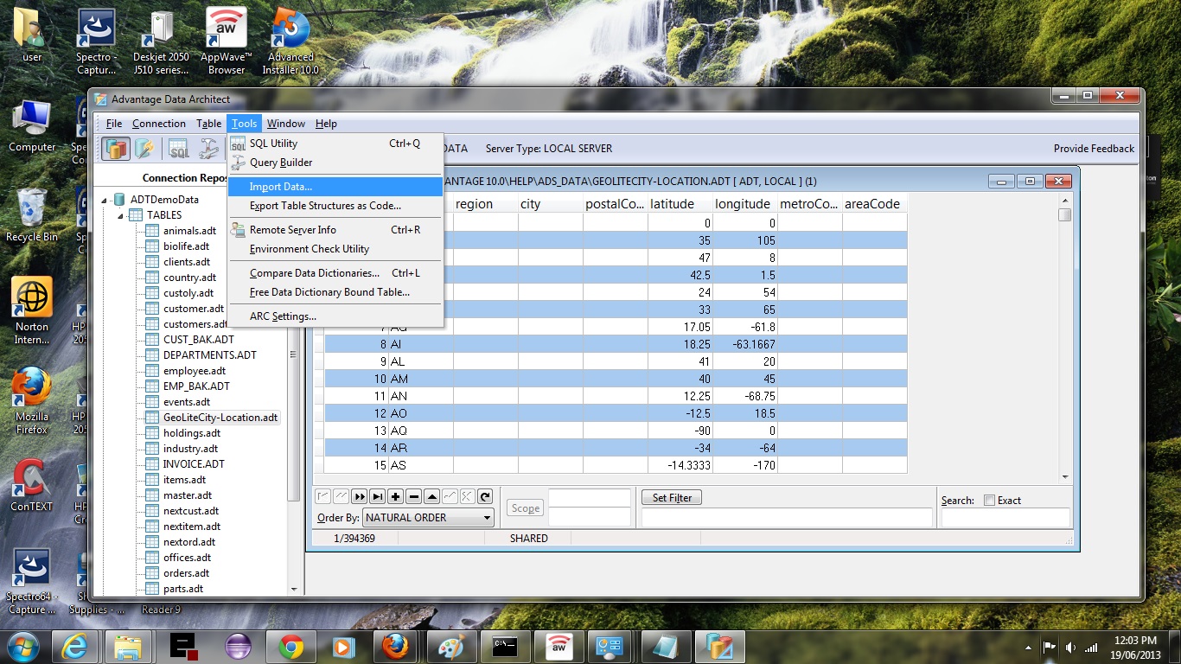The height and width of the screenshot is (664, 1181).
Task: Select employee.adt in the table tree
Action: (x=194, y=371)
